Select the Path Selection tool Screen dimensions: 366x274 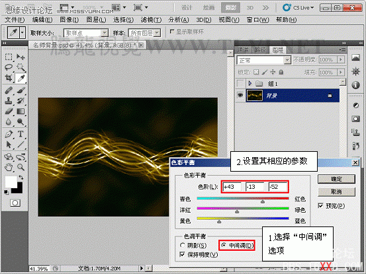[9, 145]
